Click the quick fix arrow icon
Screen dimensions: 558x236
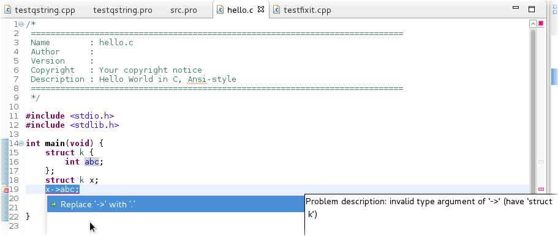(54, 205)
